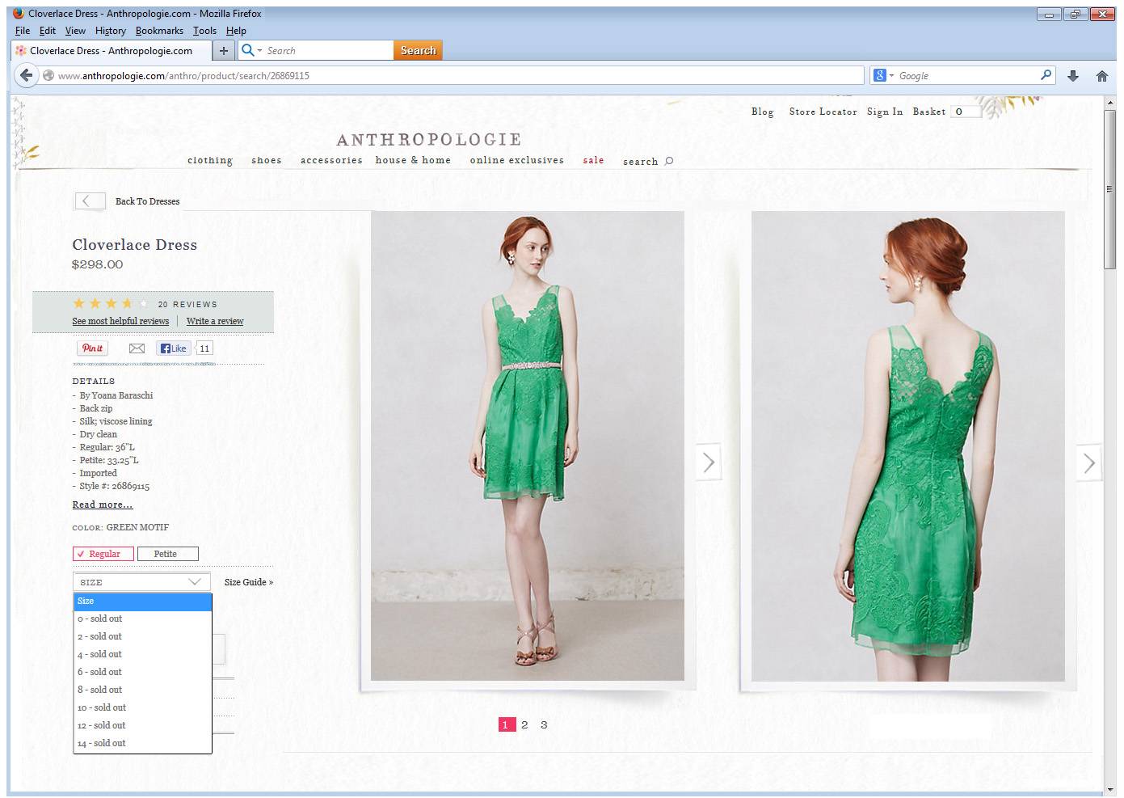
Task: Open the sale category
Action: (594, 160)
